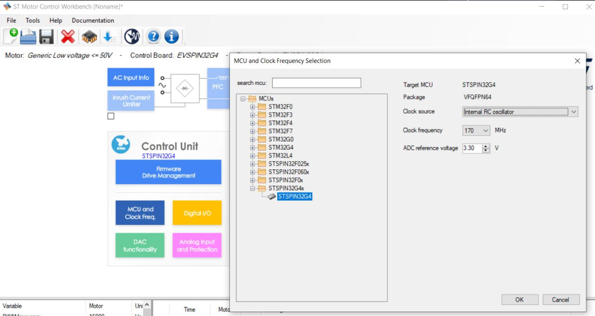595x316 pixels.
Task: Open the Documentation menu
Action: point(93,20)
